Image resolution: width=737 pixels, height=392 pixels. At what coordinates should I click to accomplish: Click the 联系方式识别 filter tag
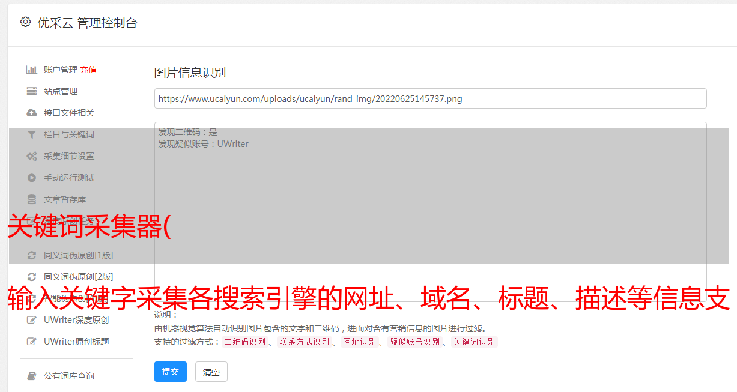click(x=304, y=342)
